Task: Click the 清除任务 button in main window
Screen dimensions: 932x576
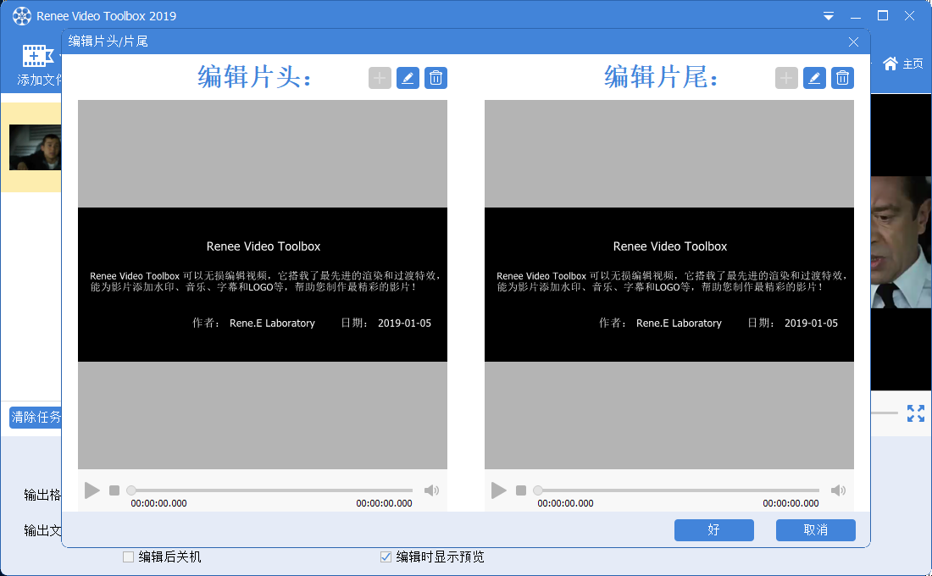Action: point(35,418)
